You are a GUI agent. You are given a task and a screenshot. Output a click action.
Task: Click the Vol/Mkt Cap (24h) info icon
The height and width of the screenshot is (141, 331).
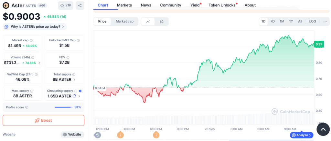36,75
